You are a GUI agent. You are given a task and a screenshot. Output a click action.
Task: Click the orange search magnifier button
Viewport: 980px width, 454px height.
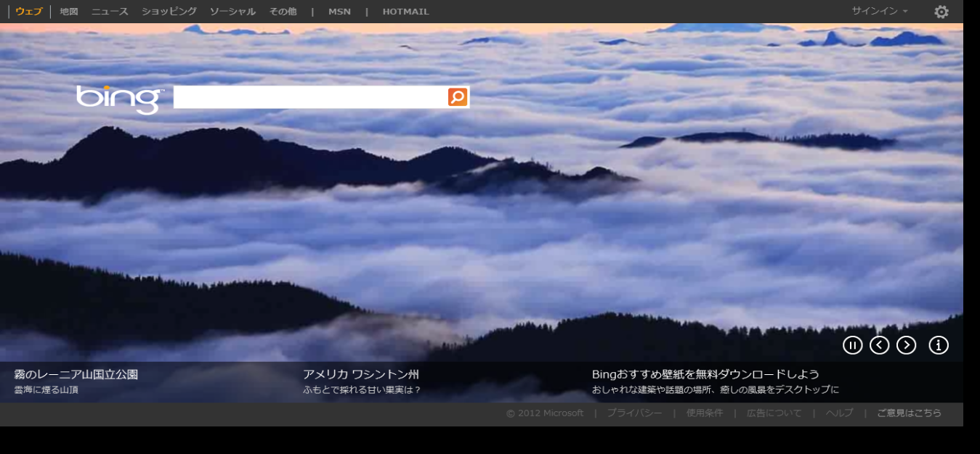click(458, 97)
